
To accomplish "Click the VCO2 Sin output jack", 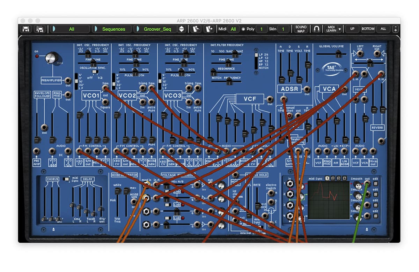I will pos(142,102).
